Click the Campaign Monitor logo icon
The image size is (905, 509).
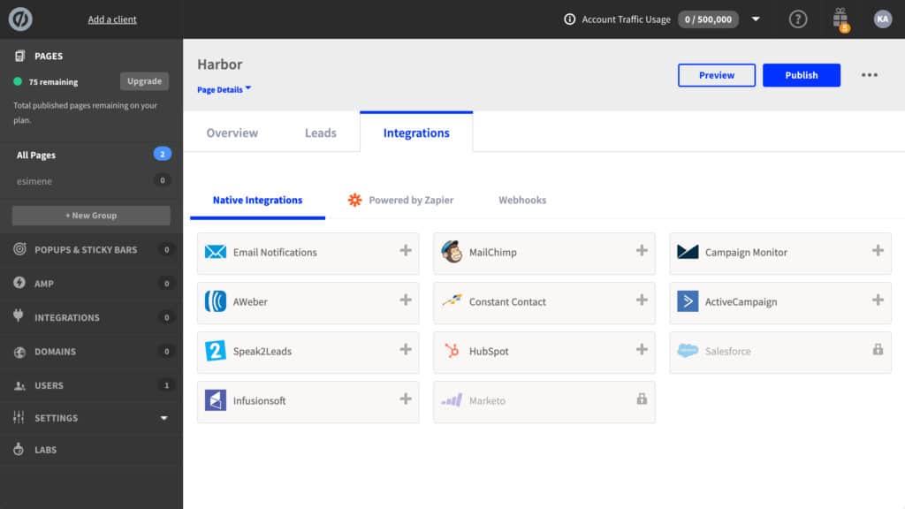(x=688, y=252)
